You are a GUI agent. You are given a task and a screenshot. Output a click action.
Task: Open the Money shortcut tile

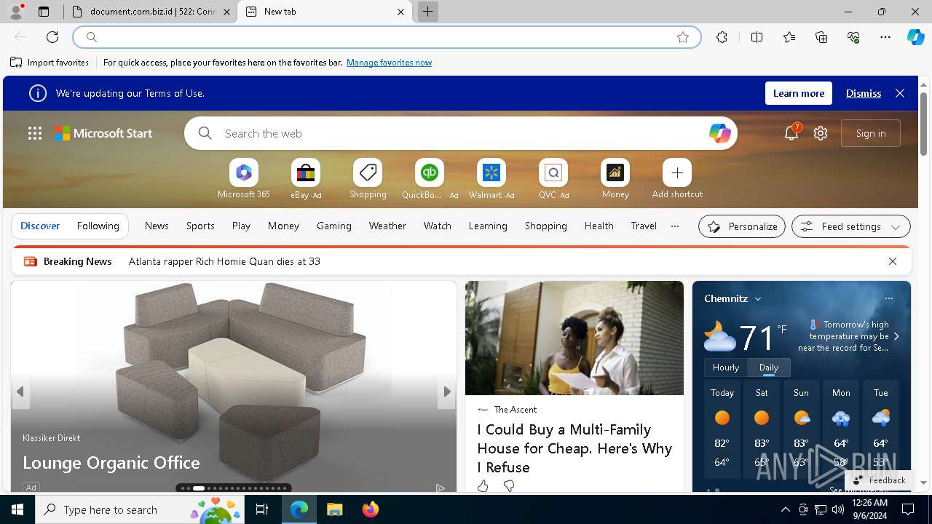coord(615,173)
